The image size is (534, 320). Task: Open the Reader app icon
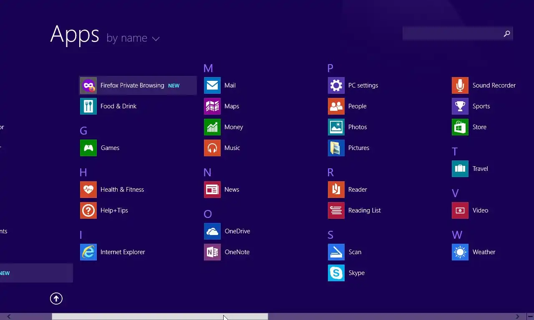(336, 190)
